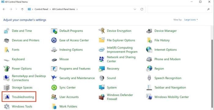Image resolution: width=214 pixels, height=110 pixels.
Task: Click the File History icon
Action: pyautogui.click(x=149, y=40)
